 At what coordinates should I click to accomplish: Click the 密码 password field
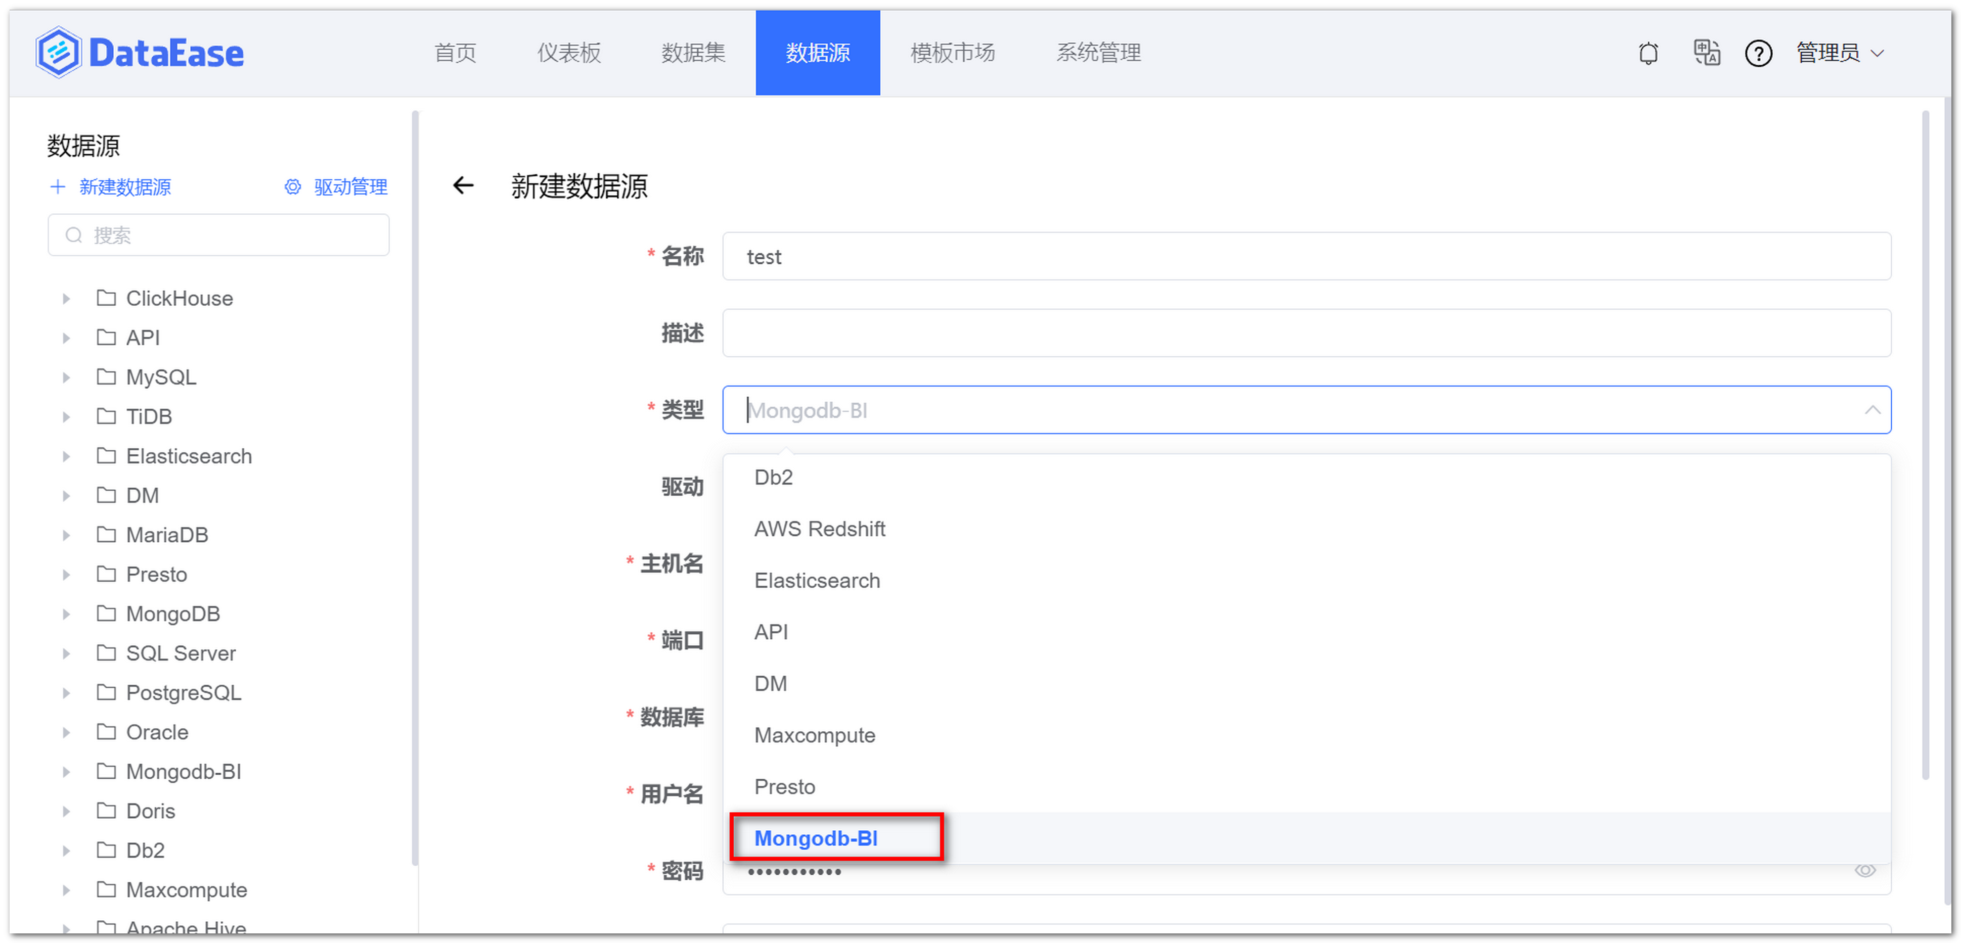[1306, 871]
